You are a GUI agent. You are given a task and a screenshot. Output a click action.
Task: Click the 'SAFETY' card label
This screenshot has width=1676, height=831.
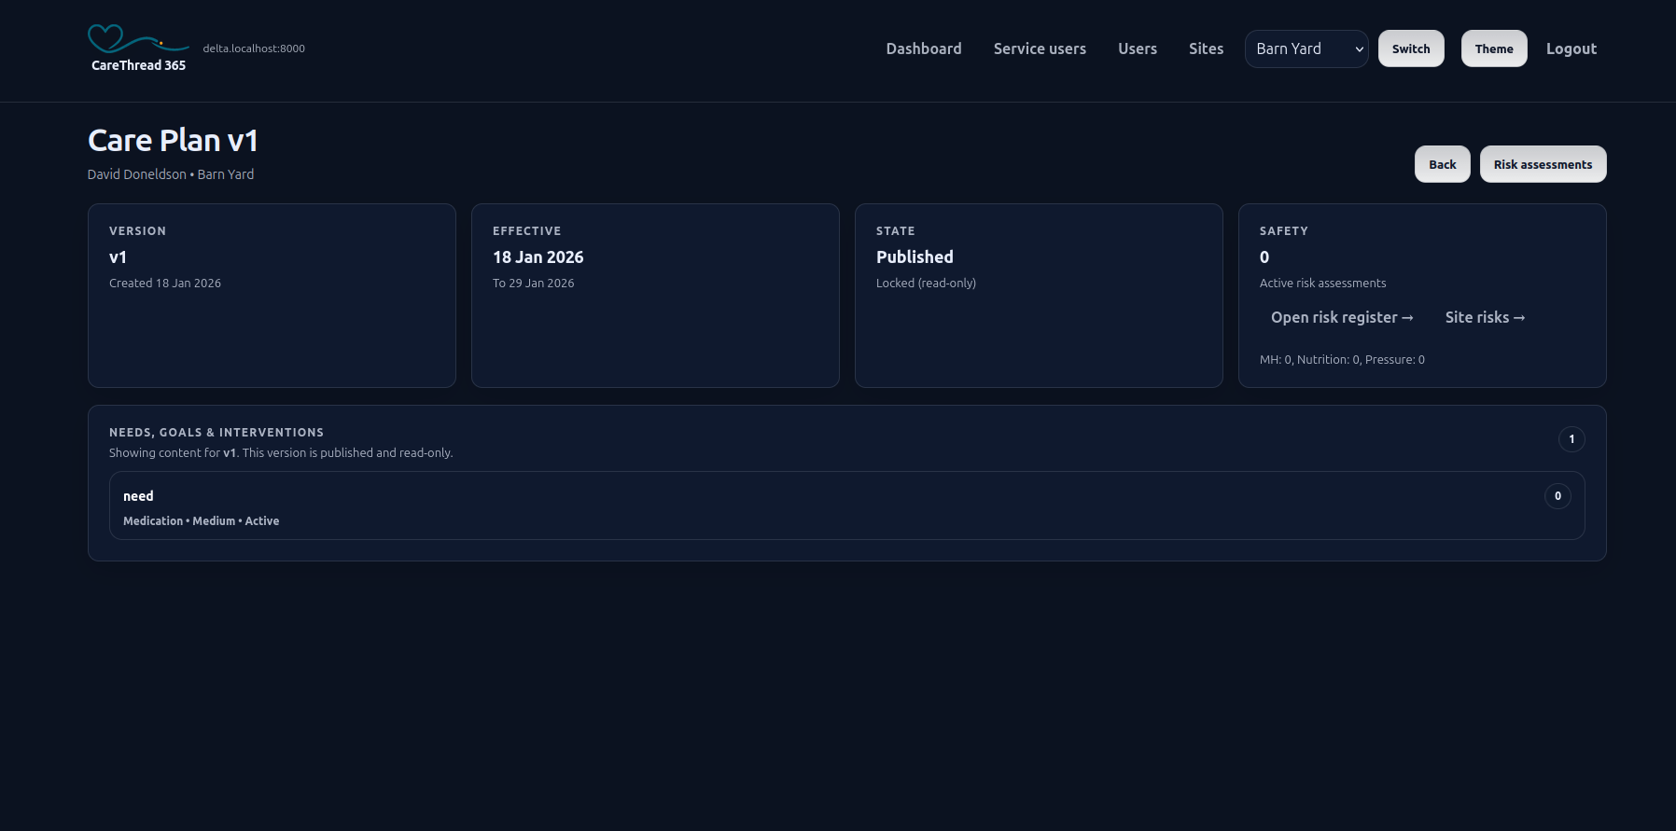click(x=1283, y=231)
